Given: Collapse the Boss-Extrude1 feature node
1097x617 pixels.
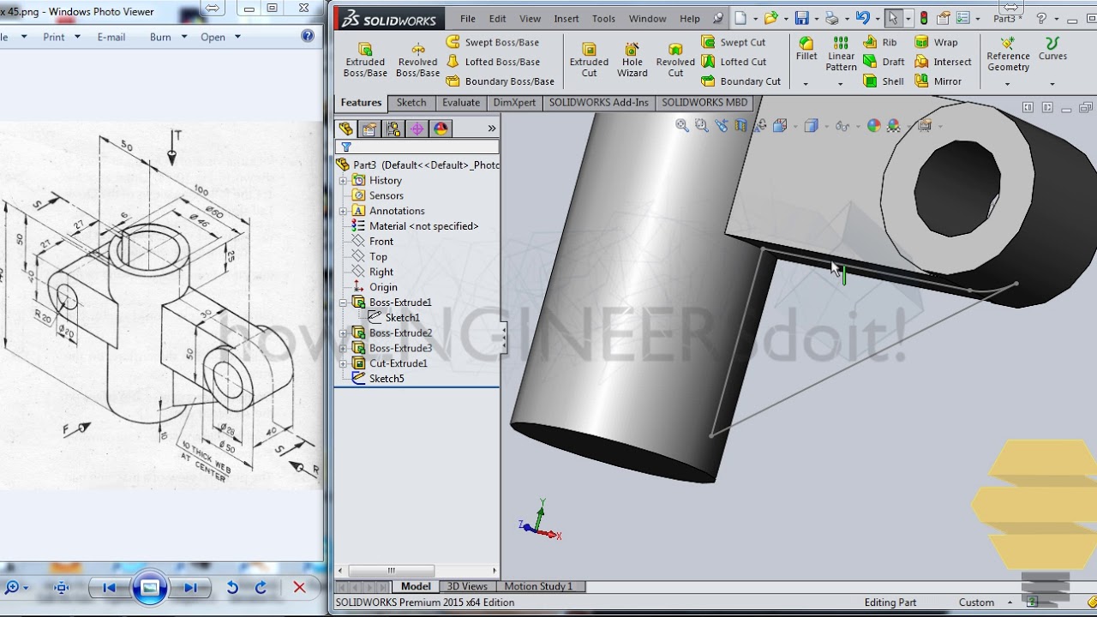Looking at the screenshot, I should (x=343, y=303).
